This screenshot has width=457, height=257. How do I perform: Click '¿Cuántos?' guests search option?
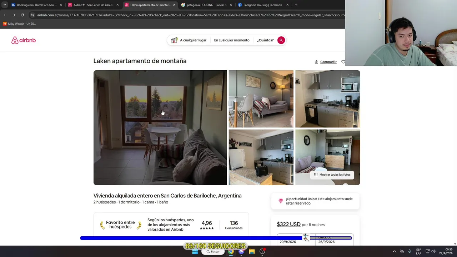265,40
